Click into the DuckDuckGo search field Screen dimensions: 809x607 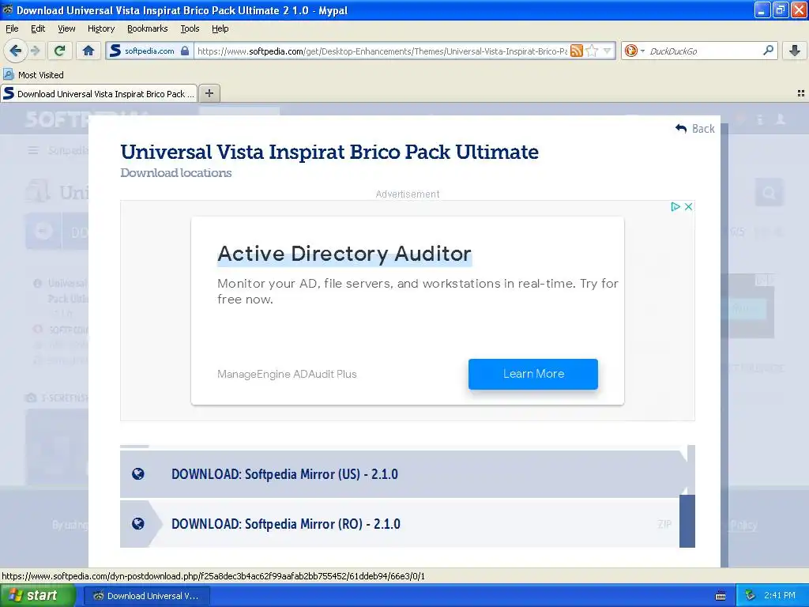click(x=703, y=51)
